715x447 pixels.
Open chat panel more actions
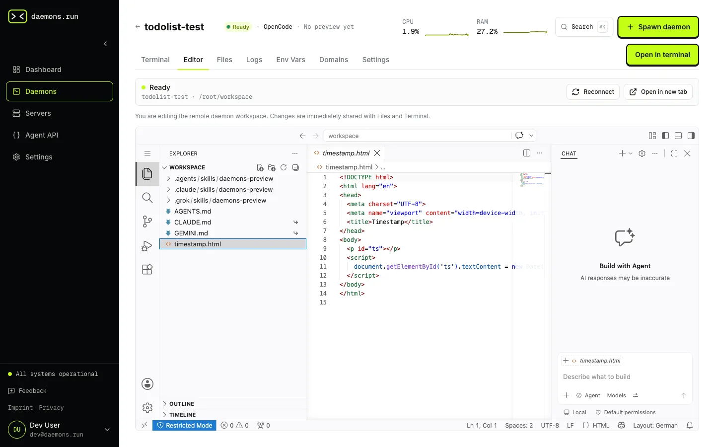(655, 153)
